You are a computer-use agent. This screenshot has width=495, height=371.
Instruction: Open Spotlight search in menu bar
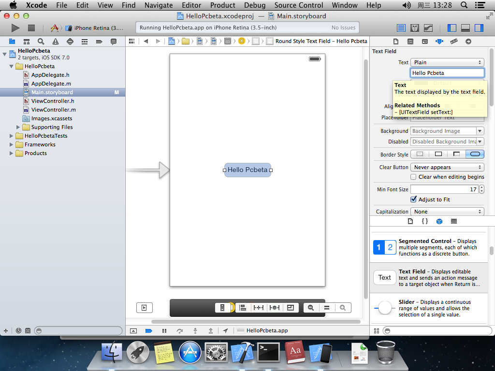[464, 5]
